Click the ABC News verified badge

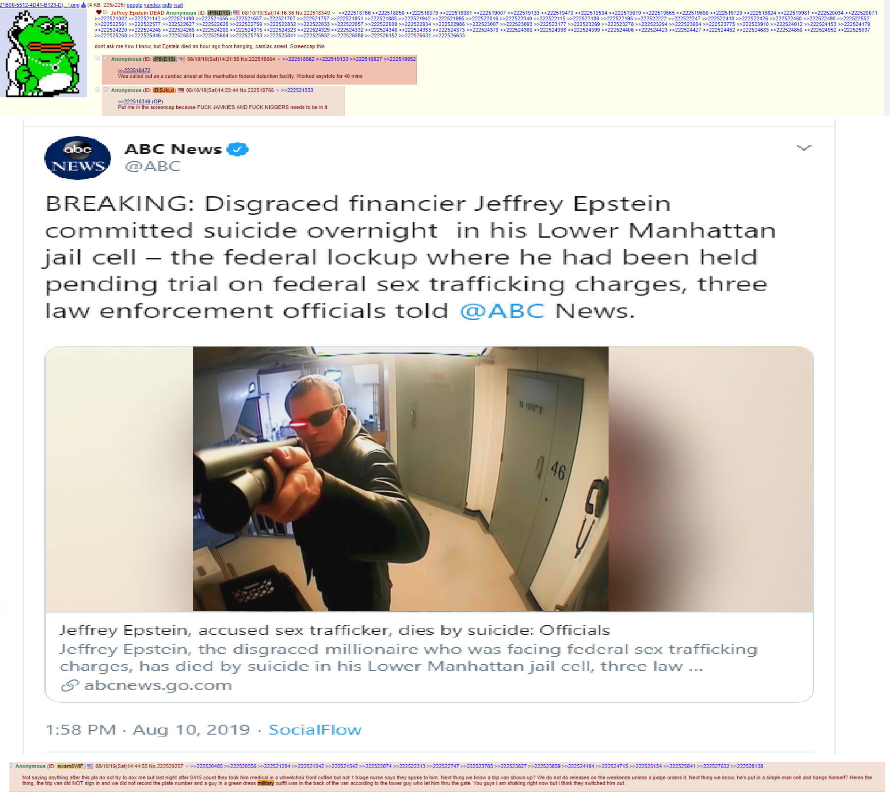click(x=238, y=149)
